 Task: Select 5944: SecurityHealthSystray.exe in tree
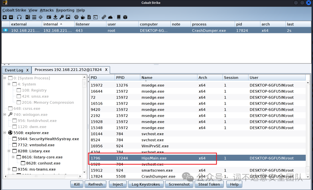tap(48, 139)
